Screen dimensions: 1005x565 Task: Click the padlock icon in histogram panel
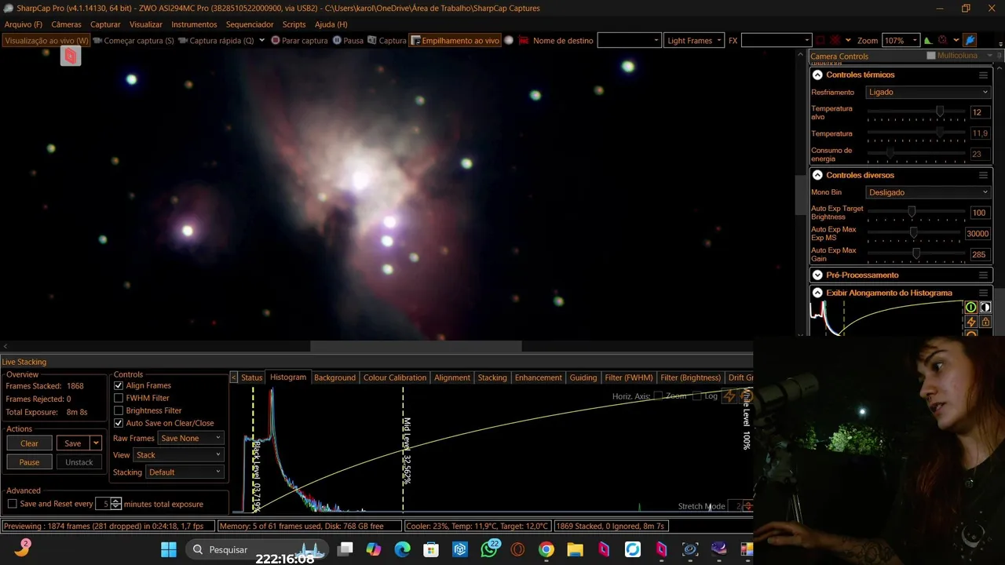(985, 322)
